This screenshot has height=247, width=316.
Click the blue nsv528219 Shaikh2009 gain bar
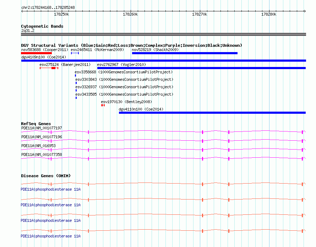tap(184, 53)
